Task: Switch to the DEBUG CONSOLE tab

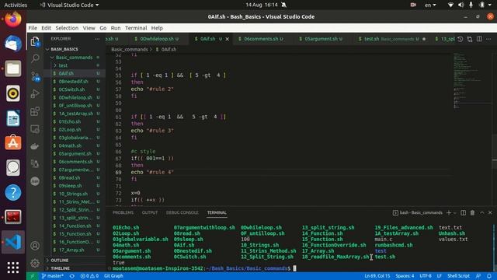Action: [182, 212]
